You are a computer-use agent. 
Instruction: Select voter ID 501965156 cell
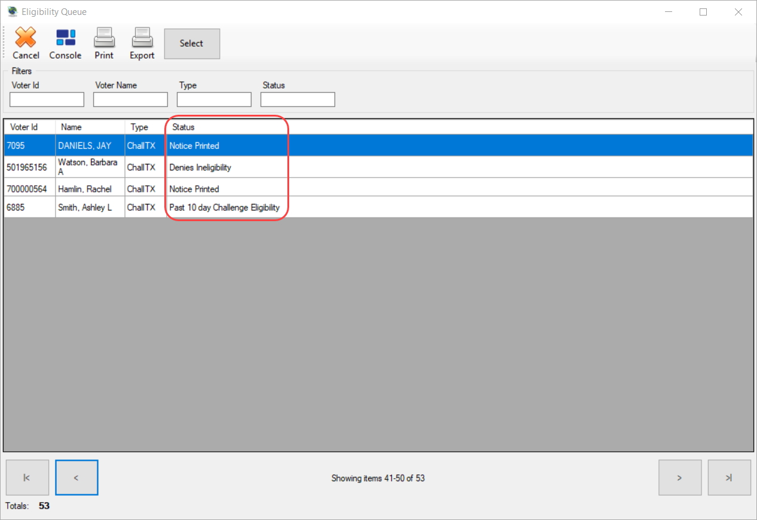pyautogui.click(x=30, y=167)
